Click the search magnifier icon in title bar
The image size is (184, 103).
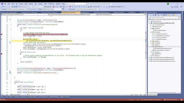pos(86,4)
